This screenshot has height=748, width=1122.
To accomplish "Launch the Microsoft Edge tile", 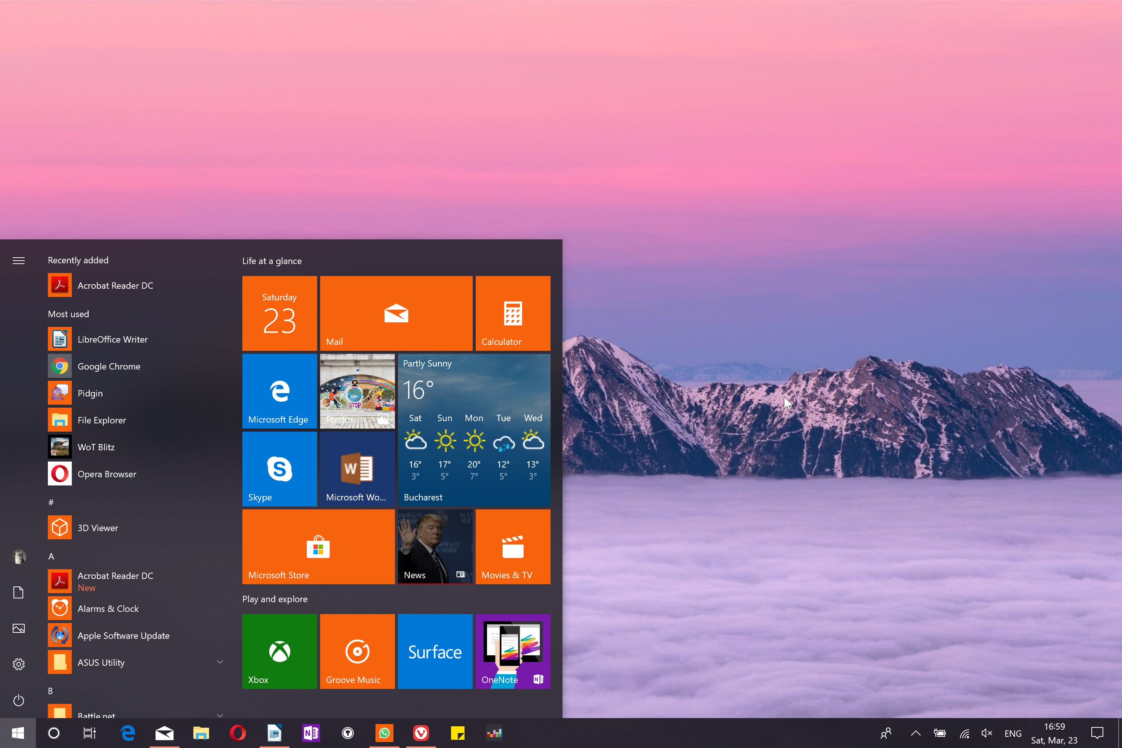I will [x=279, y=391].
